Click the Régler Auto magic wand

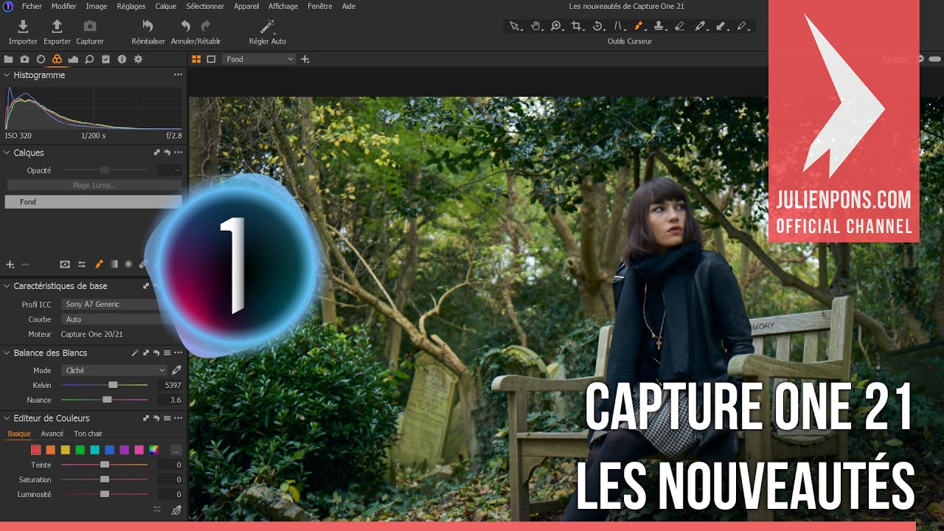tap(267, 27)
